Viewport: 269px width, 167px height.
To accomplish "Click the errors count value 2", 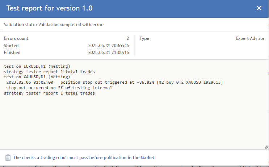I will coord(127,38).
